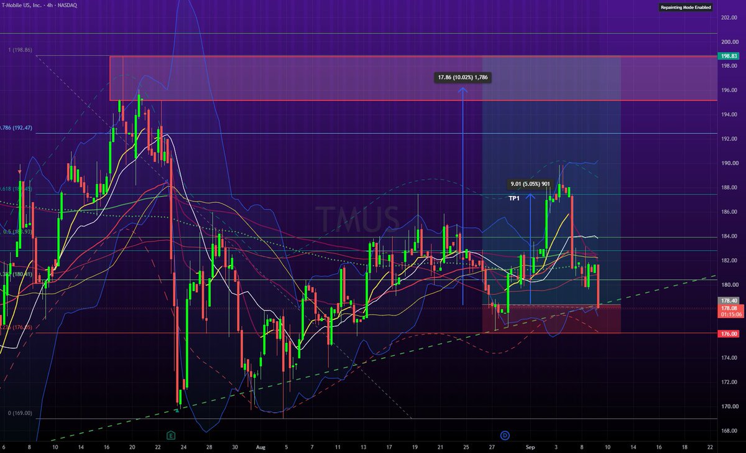
Task: Click the 186.00 price axis label
Action: (x=729, y=212)
